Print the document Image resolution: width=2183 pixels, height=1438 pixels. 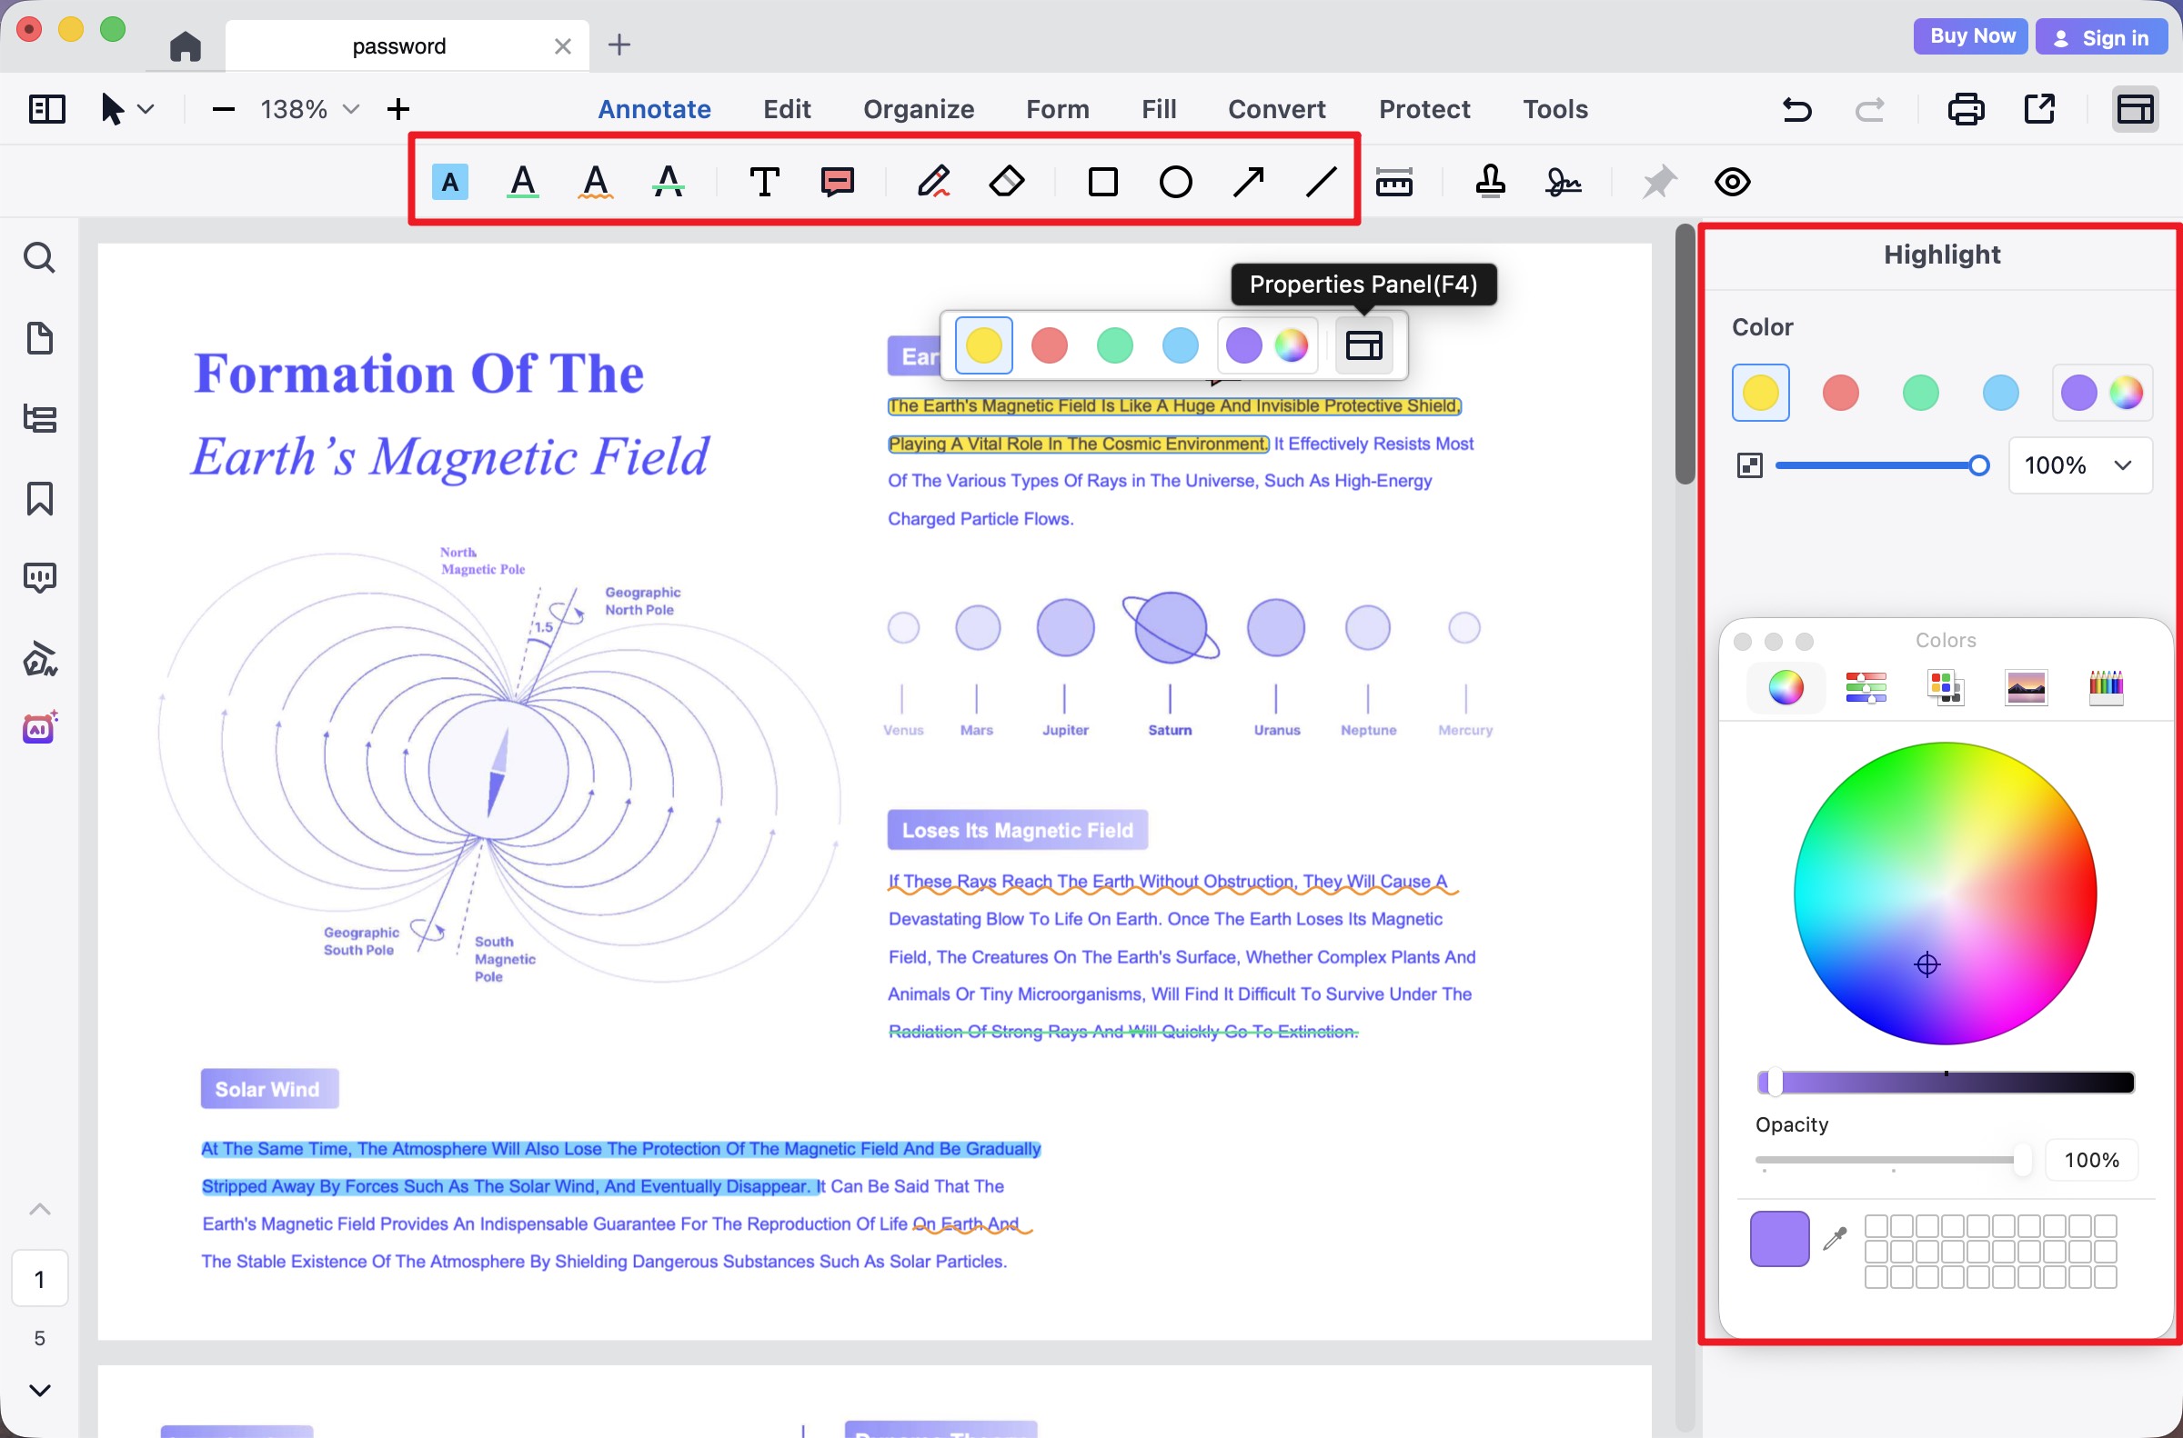(x=1966, y=109)
